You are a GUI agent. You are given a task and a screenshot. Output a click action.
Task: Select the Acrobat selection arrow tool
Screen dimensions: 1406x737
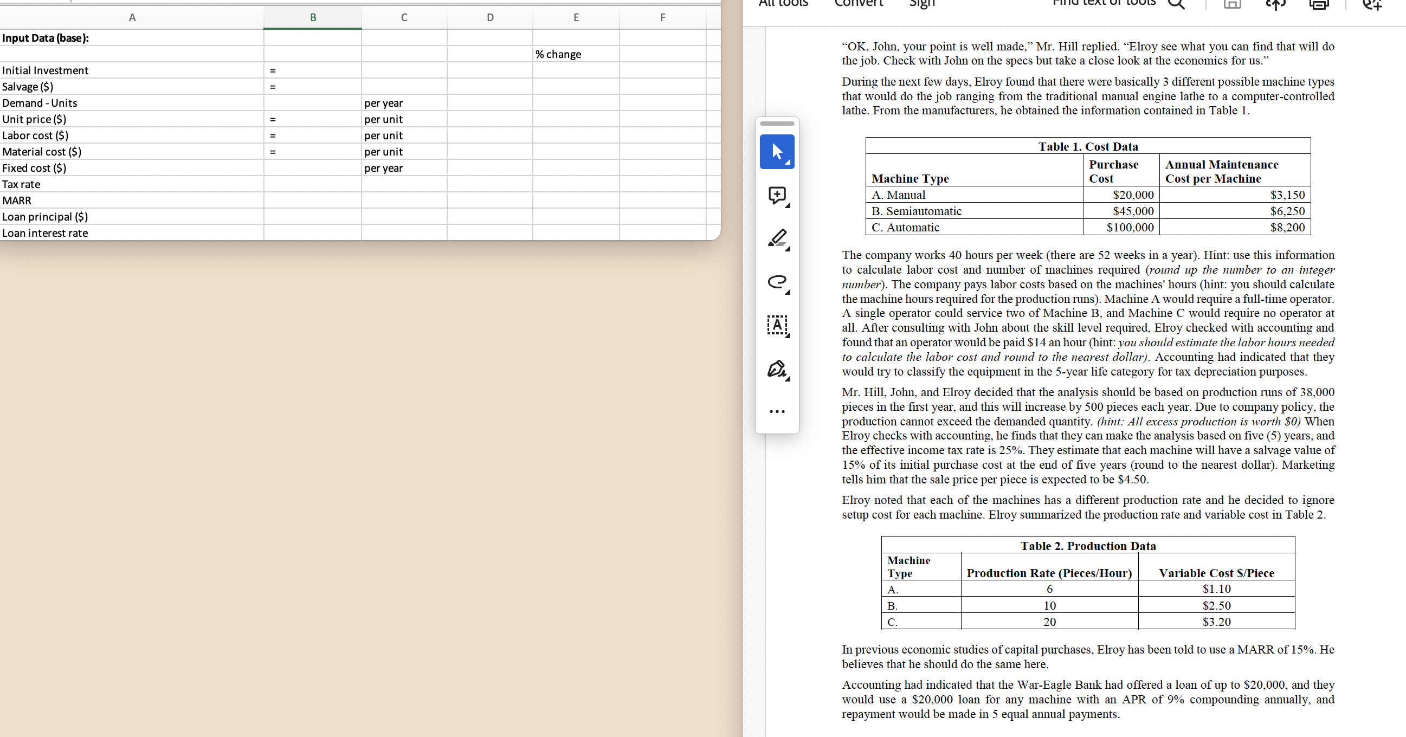[x=777, y=152]
